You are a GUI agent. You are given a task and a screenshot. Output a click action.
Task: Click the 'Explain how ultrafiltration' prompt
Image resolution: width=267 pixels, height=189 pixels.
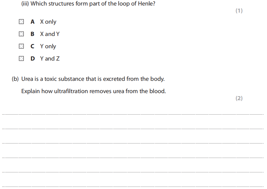click(x=93, y=91)
